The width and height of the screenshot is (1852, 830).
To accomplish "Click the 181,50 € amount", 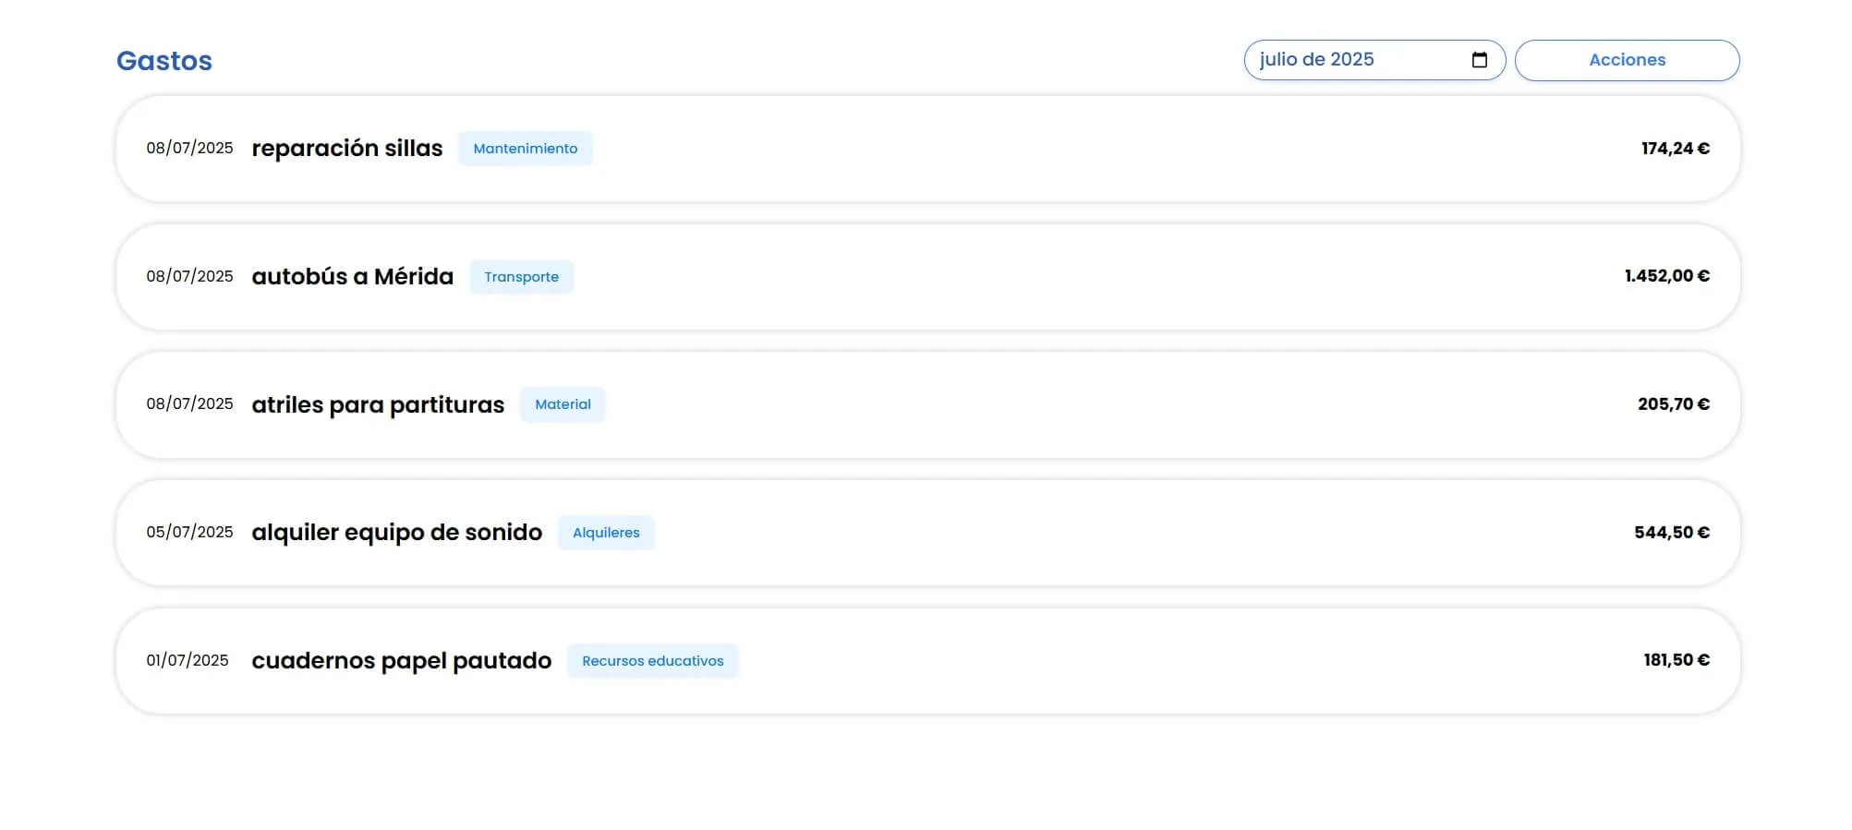I will tap(1676, 660).
